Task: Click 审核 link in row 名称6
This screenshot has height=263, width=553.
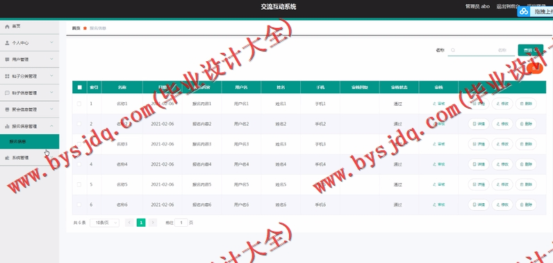Action: click(438, 205)
